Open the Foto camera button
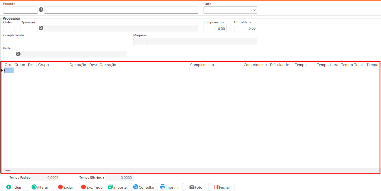 coord(196,187)
